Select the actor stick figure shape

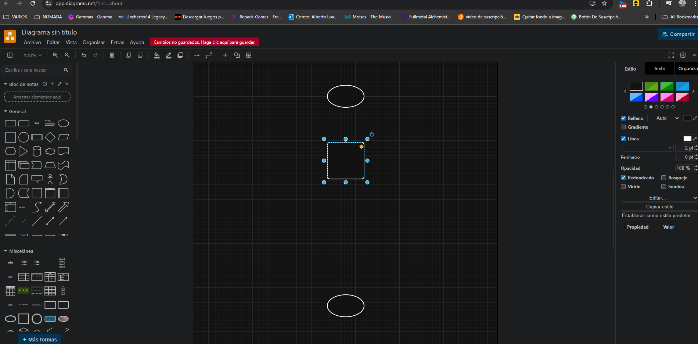[50, 179]
